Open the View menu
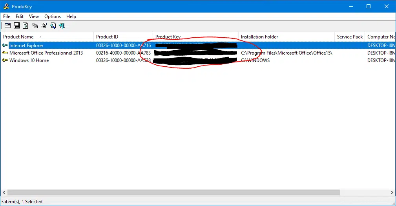 [x=34, y=16]
